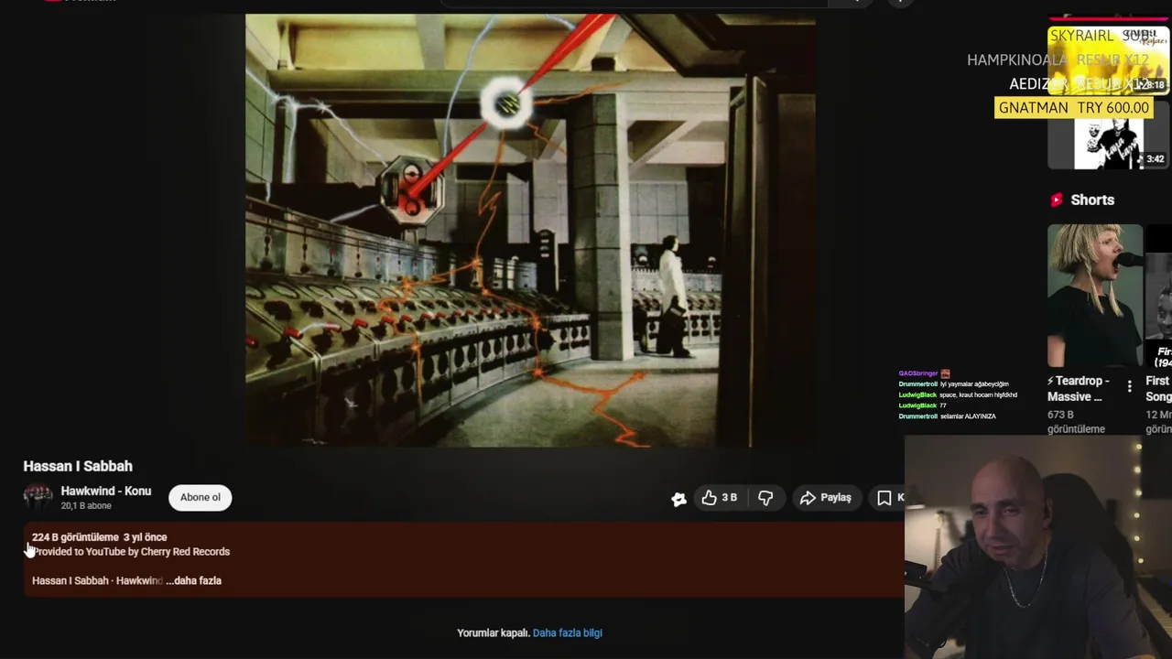Click the Teardrop - Massive title text
Viewport: 1172px width, 659px height.
[x=1079, y=389]
